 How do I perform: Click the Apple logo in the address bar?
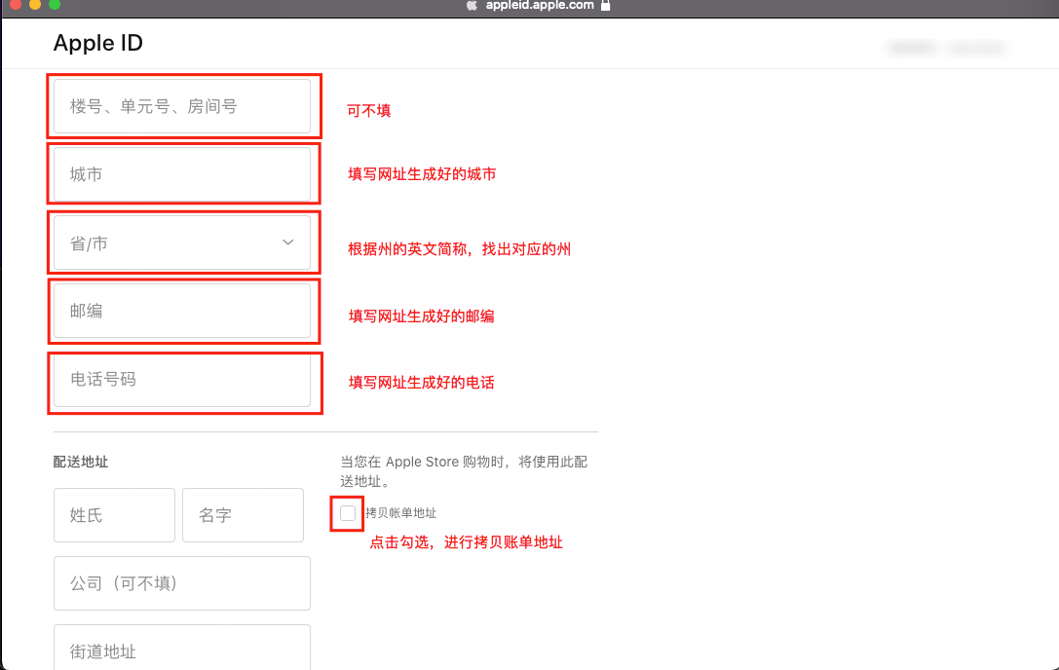(471, 5)
